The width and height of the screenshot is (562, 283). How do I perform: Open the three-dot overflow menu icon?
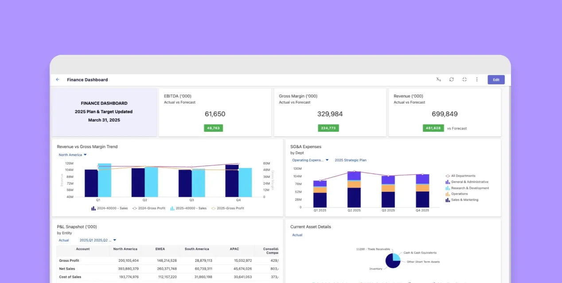(x=477, y=79)
